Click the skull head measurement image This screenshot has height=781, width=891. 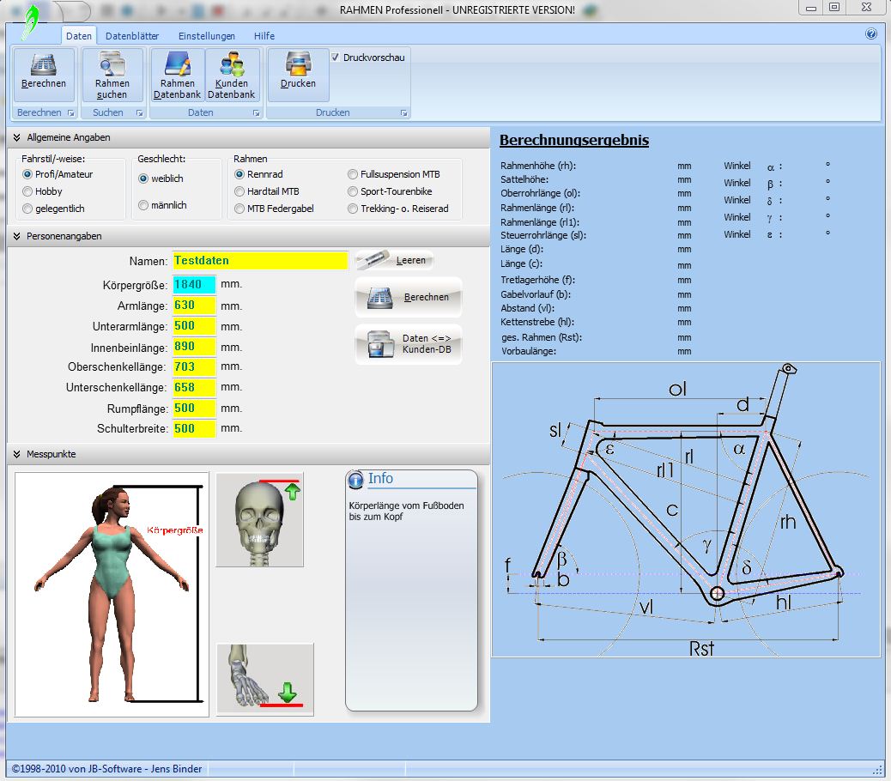[259, 519]
